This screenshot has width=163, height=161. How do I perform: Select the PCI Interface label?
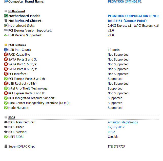[x=18, y=74]
